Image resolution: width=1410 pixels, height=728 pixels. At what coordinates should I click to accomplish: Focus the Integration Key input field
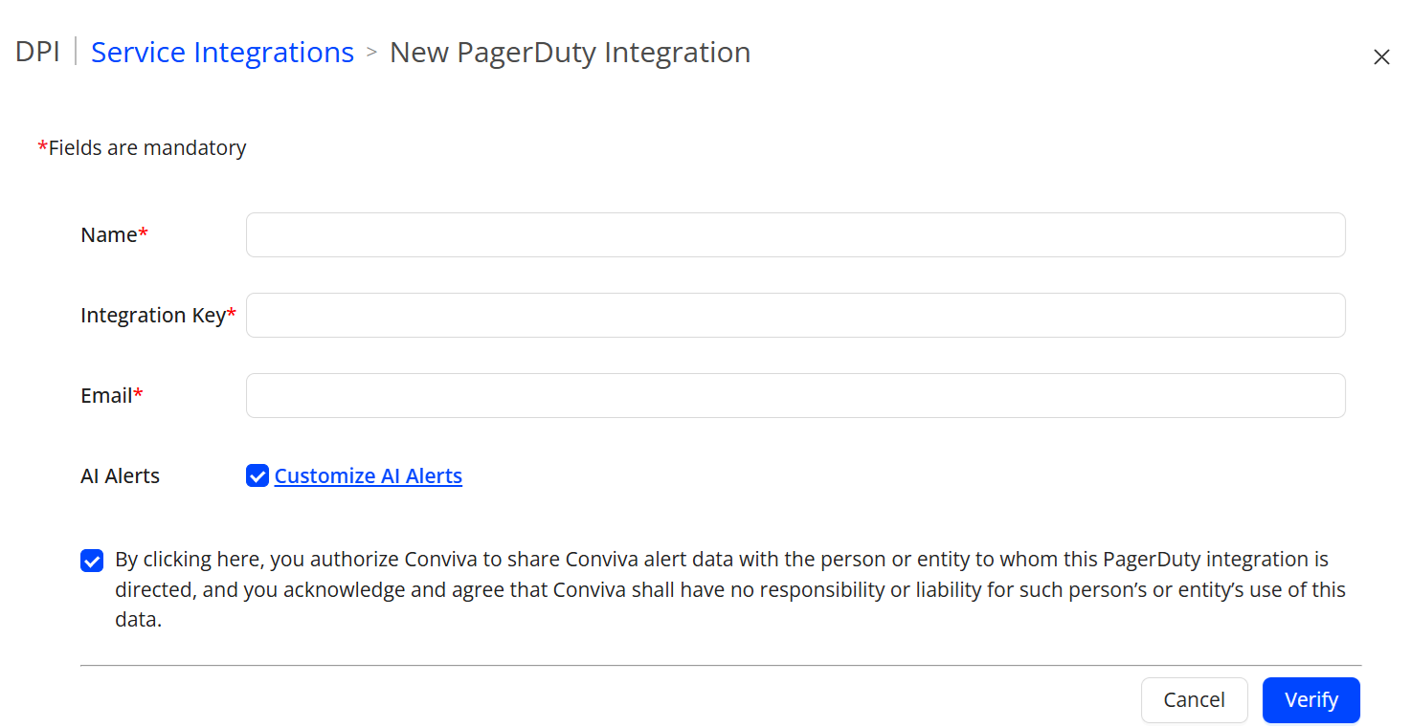point(795,315)
